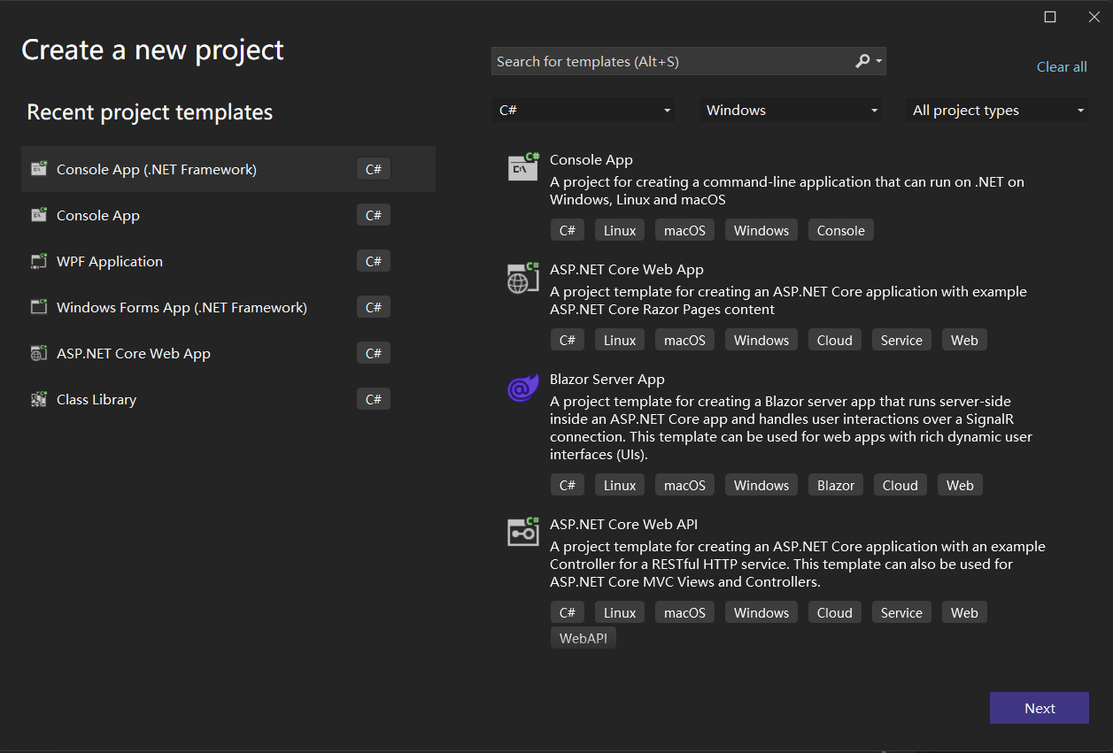The height and width of the screenshot is (753, 1113).
Task: Select the Windows Forms App (.NET Framework) name
Action: point(182,307)
